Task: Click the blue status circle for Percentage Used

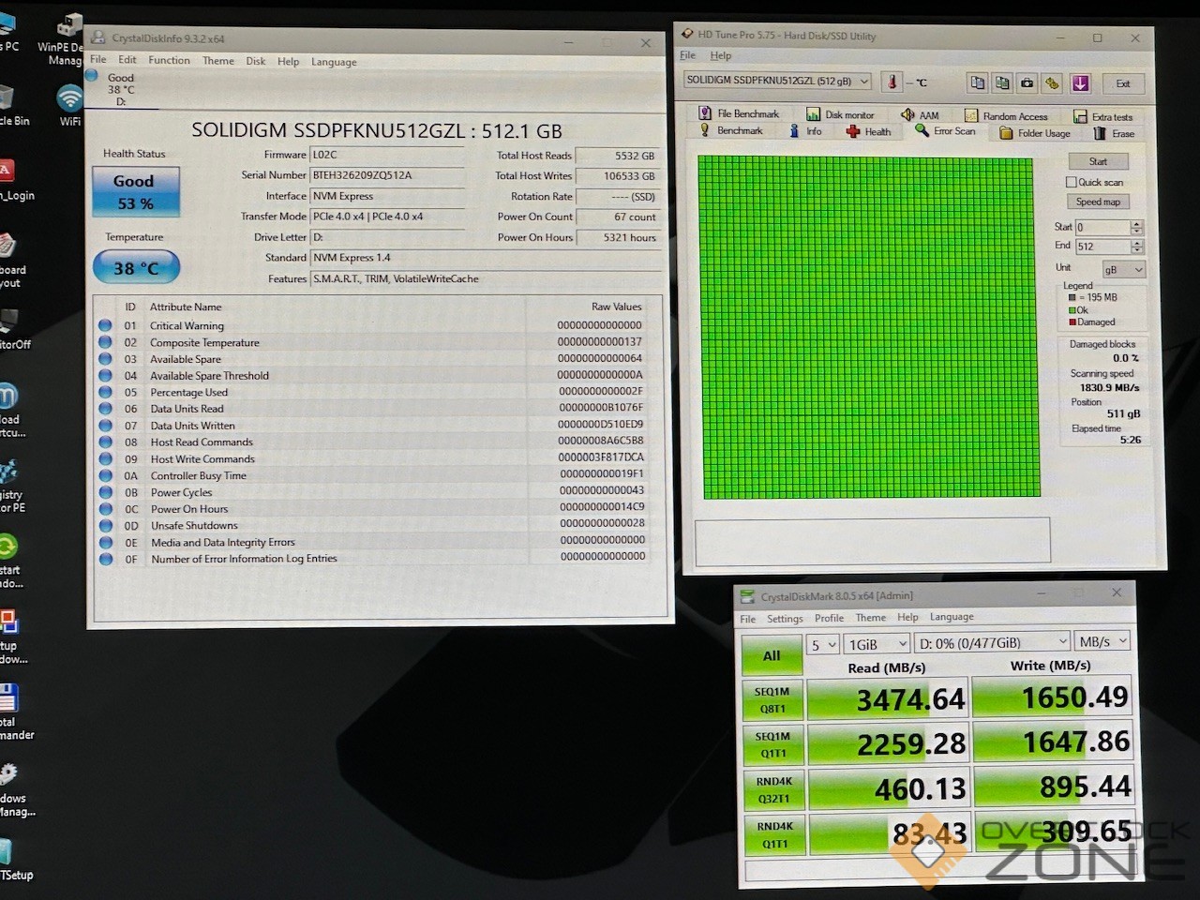Action: tap(105, 392)
